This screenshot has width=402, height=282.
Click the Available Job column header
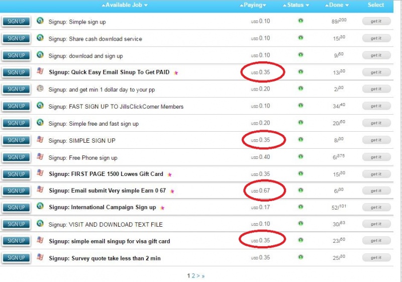pos(124,5)
